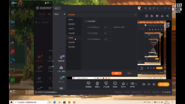
Task: Open Microsoft Store from the taskbar
Action: pyautogui.click(x=64, y=102)
